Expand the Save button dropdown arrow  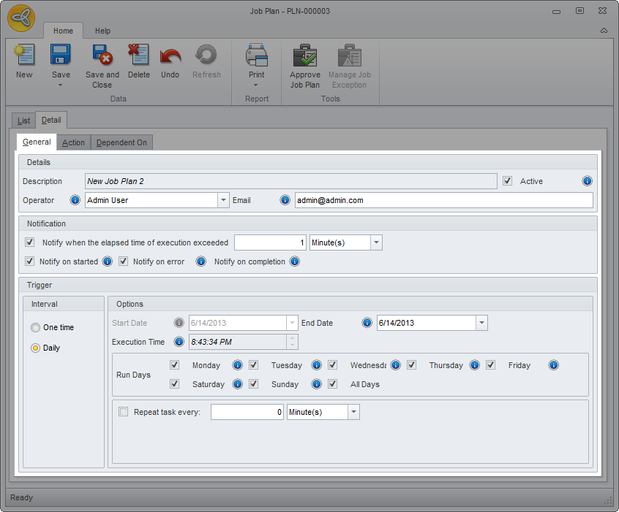pos(61,85)
